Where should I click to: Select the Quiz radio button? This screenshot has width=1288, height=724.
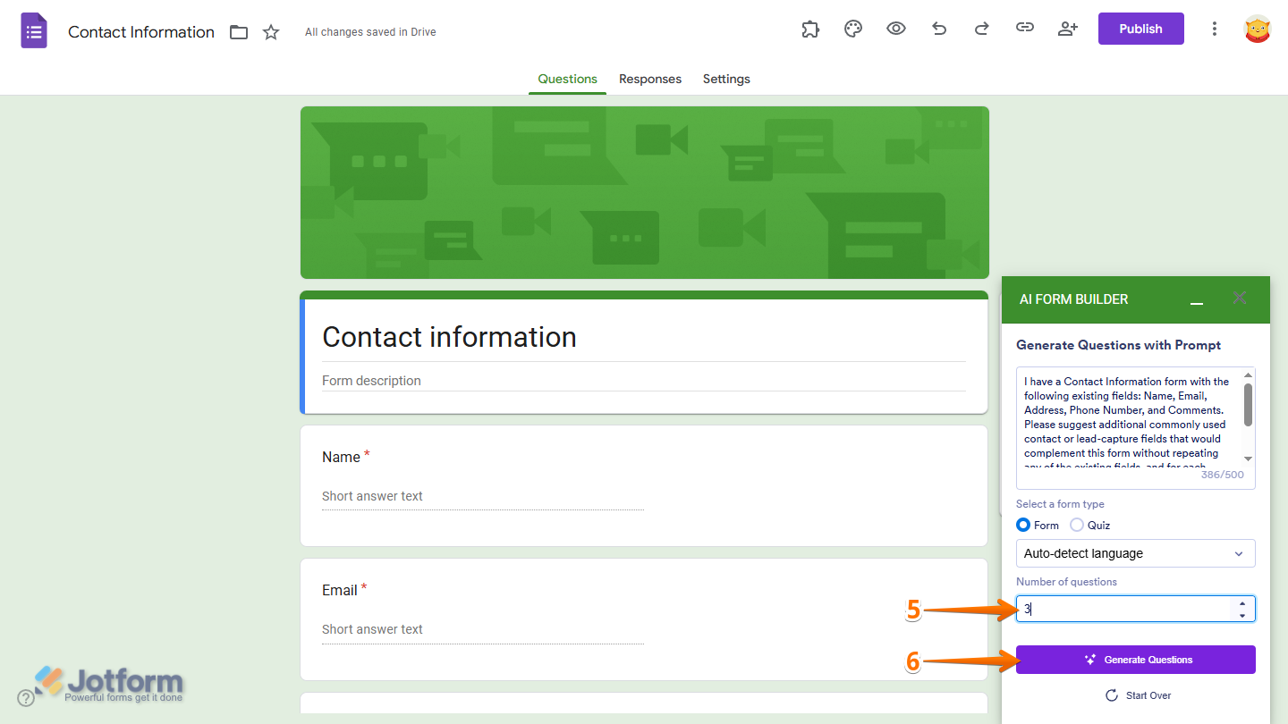[1076, 525]
